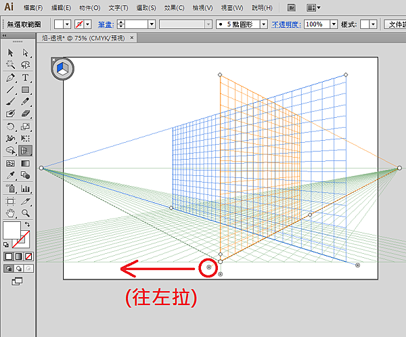Image resolution: width=406 pixels, height=337 pixels.
Task: Set paint mode to Gradient
Action: 19,256
